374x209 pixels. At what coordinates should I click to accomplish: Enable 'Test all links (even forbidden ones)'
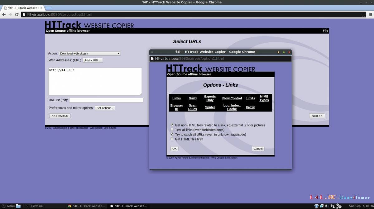coord(172,130)
